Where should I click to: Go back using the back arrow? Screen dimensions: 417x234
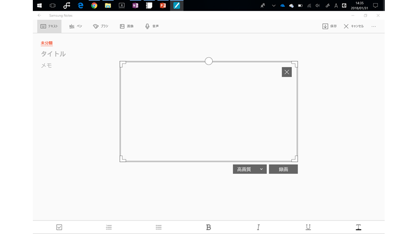tap(40, 16)
